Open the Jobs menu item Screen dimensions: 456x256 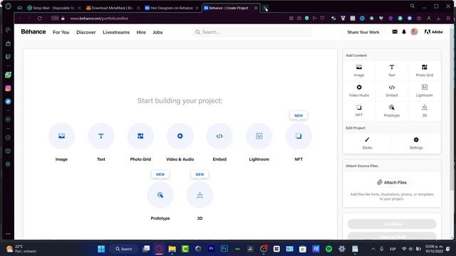click(x=157, y=32)
